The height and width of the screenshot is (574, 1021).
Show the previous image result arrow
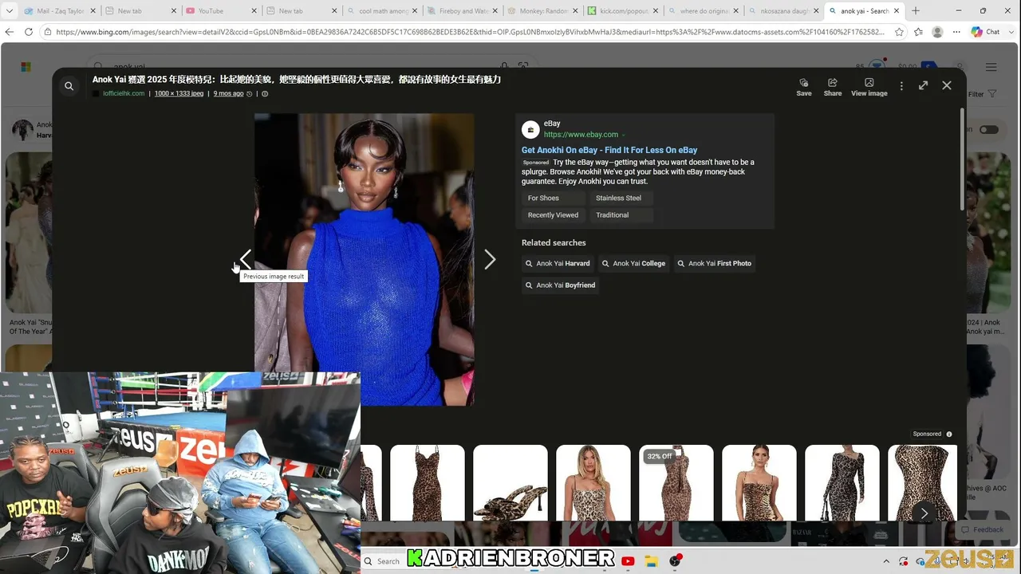pyautogui.click(x=246, y=260)
